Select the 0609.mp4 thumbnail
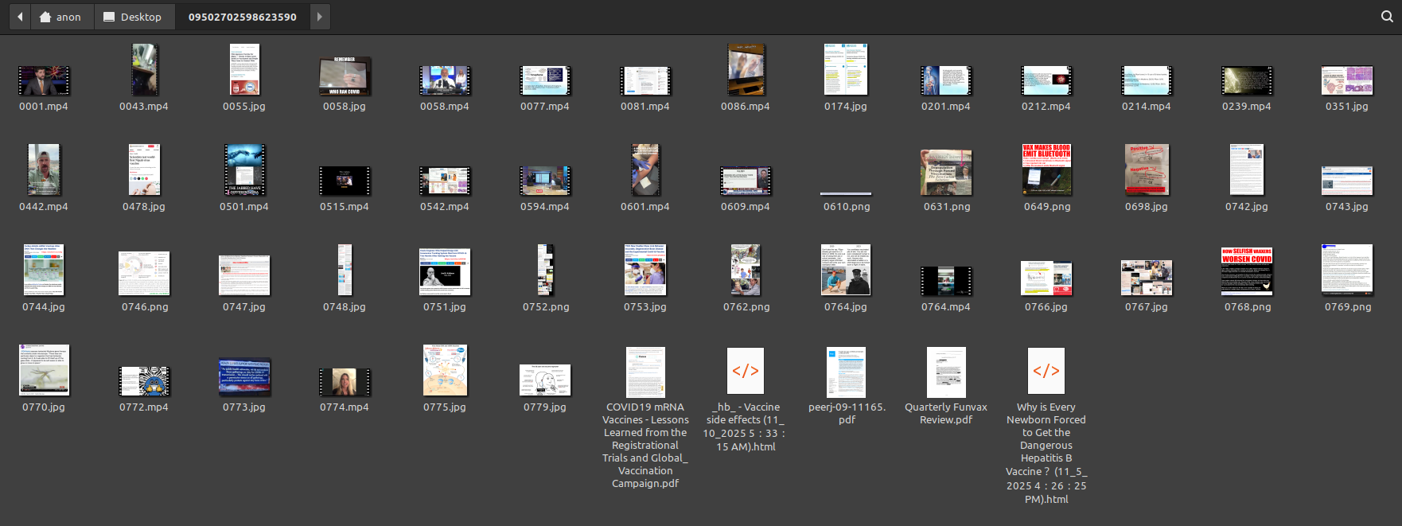 tap(746, 181)
